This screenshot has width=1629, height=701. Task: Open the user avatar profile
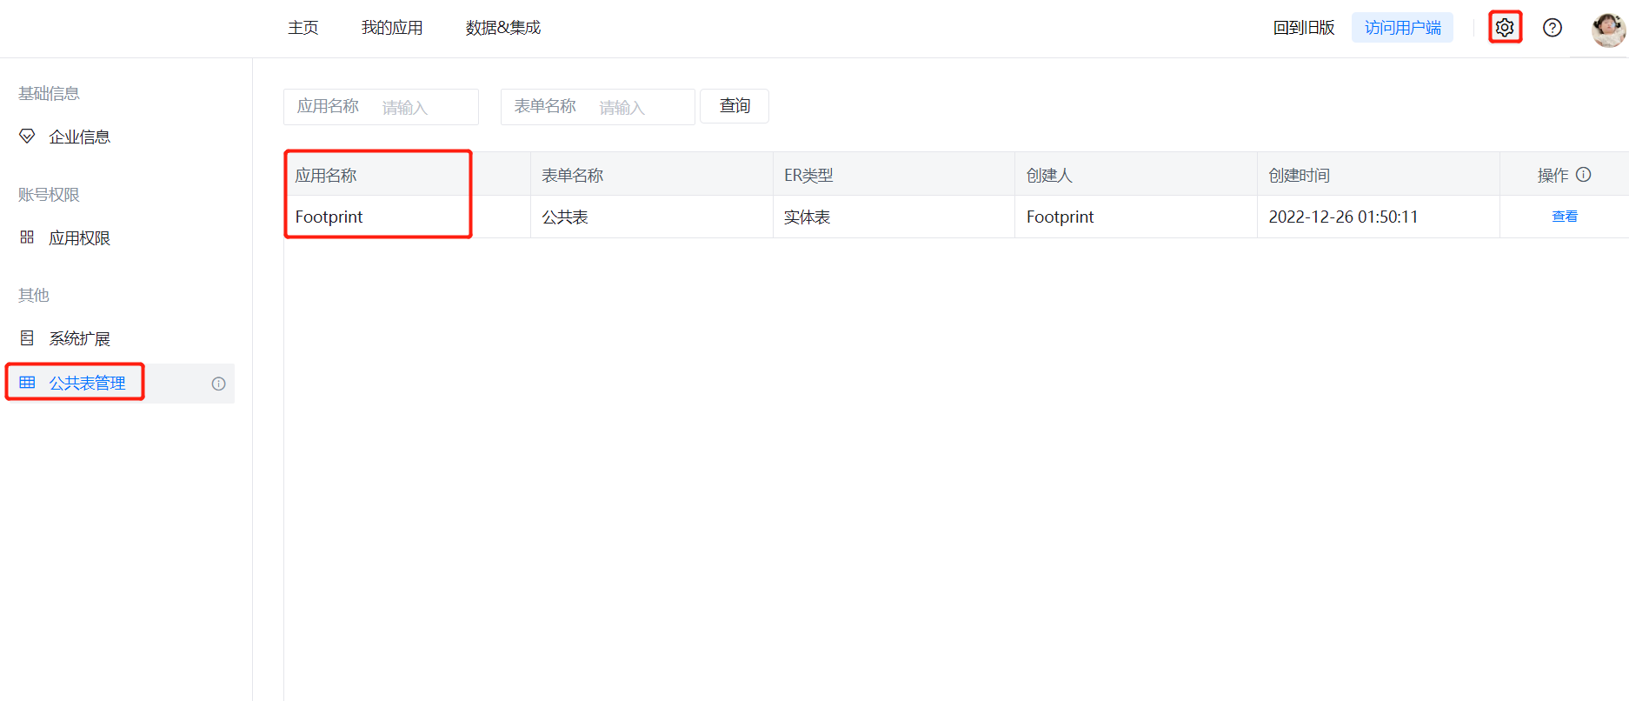[1607, 30]
